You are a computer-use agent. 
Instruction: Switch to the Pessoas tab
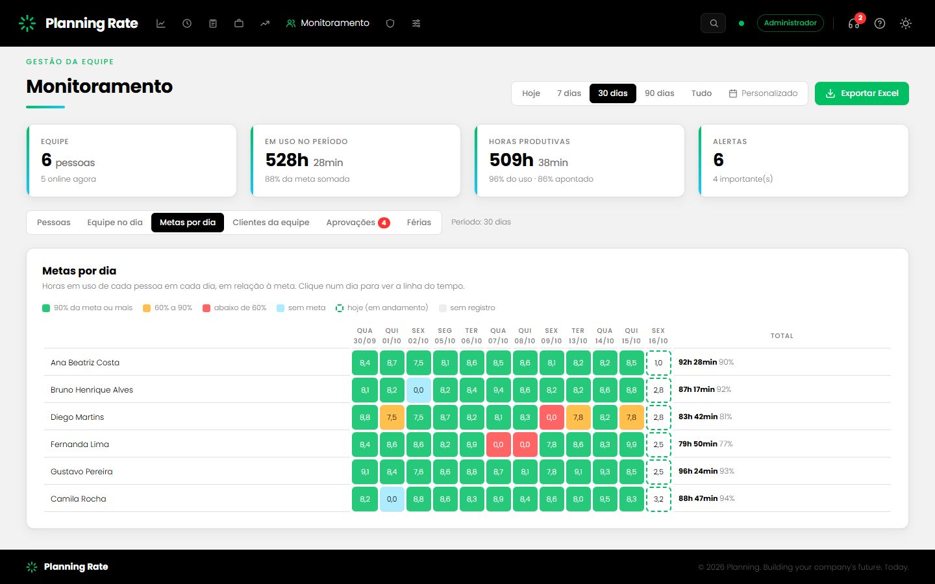pyautogui.click(x=54, y=223)
